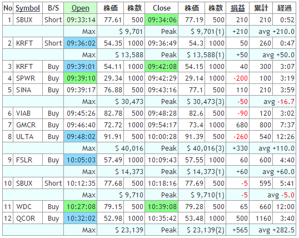Click avg -16.7 summary value

tap(279, 102)
